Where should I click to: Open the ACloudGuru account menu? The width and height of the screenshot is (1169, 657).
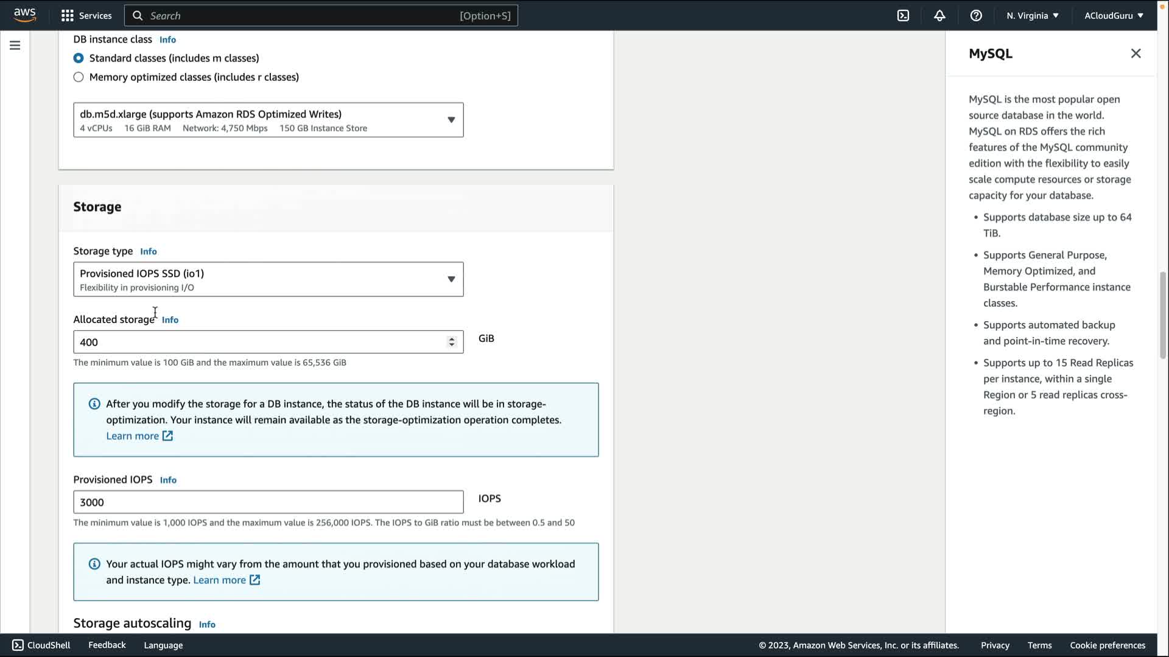1113,16
